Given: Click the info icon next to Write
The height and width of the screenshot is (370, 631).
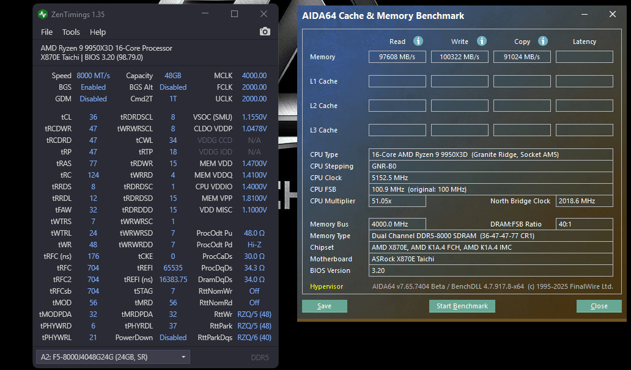Looking at the screenshot, I should tap(482, 41).
